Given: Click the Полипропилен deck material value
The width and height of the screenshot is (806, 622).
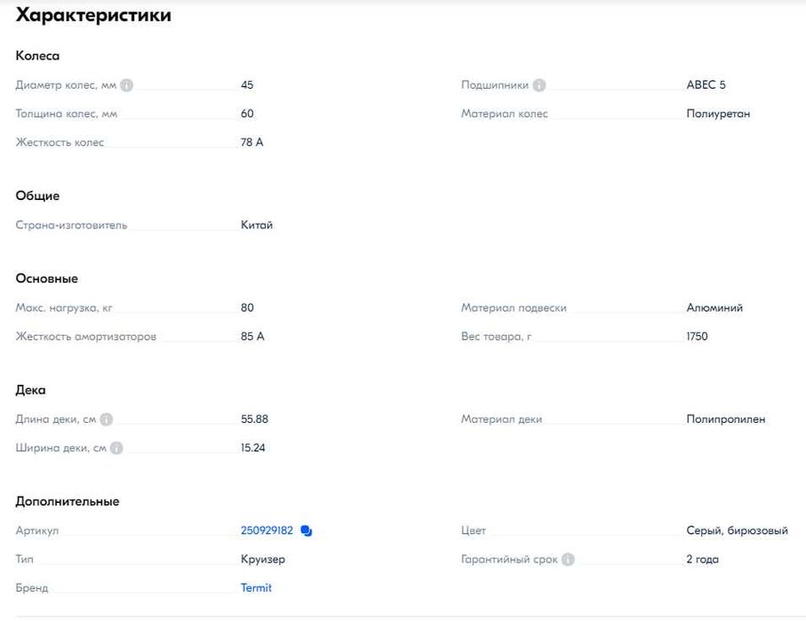Looking at the screenshot, I should (726, 419).
